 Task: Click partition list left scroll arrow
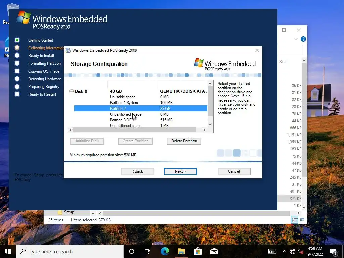(x=70, y=130)
